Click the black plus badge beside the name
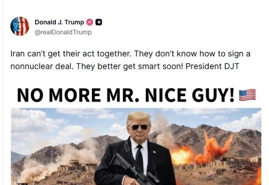 coord(99,22)
